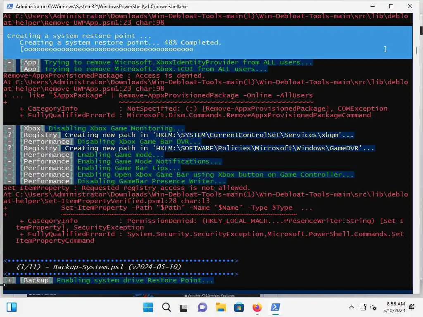The width and height of the screenshot is (423, 317).
Task: Click the PowerShell icon in the title bar
Action: [10, 6]
